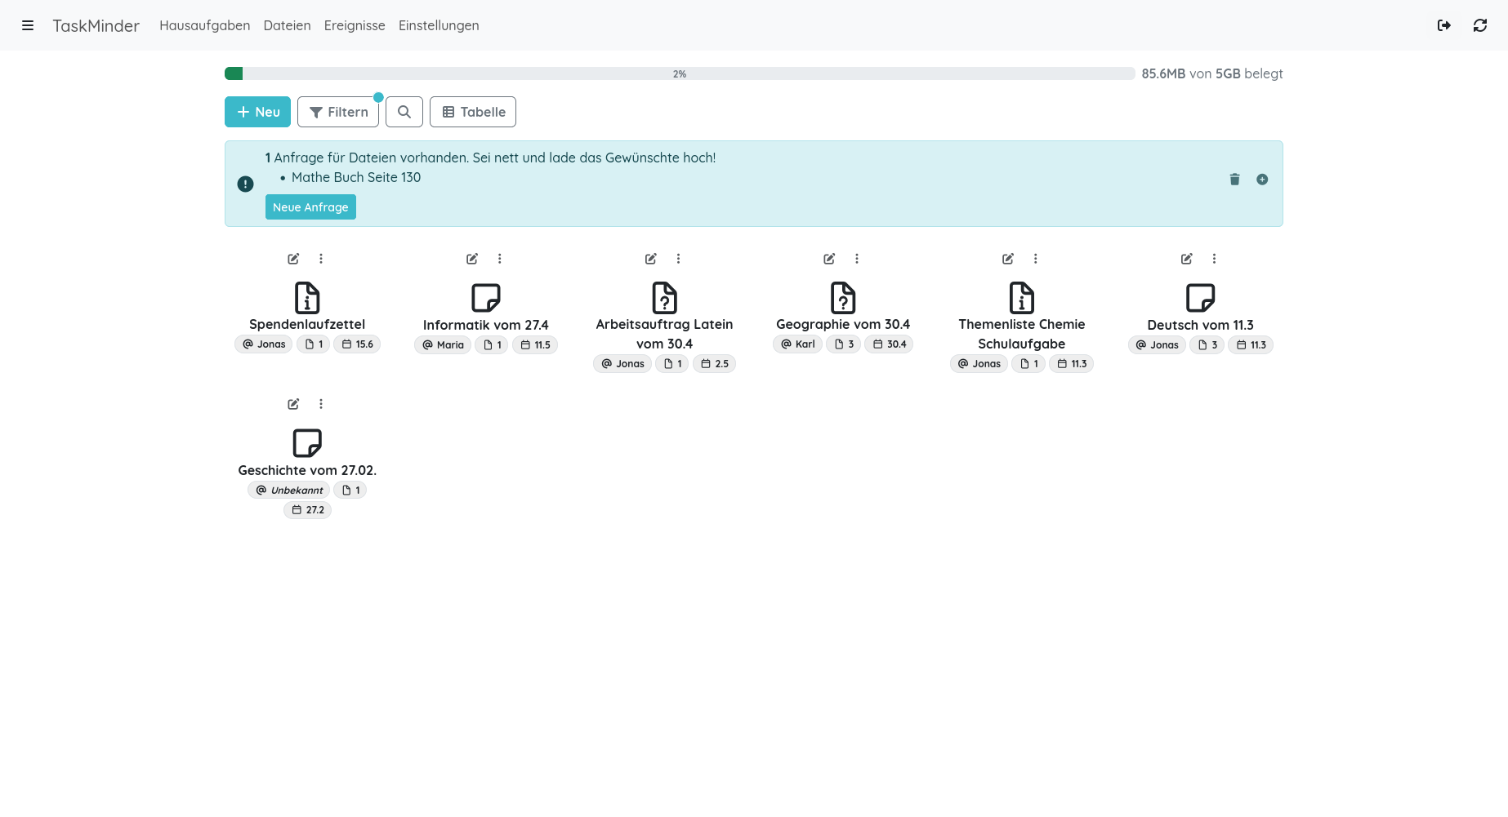1508x817 pixels.
Task: Click the 11.5 date badge under Informatik
Action: coord(535,344)
